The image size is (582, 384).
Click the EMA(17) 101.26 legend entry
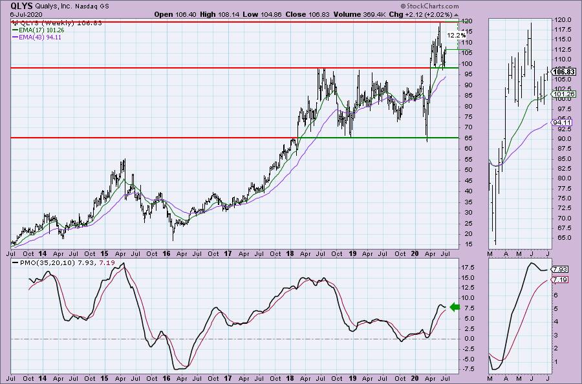click(38, 30)
